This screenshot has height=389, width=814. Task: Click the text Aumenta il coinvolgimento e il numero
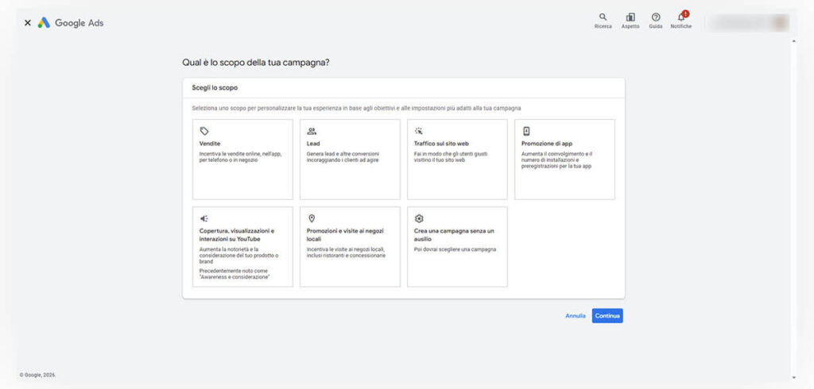tap(557, 157)
